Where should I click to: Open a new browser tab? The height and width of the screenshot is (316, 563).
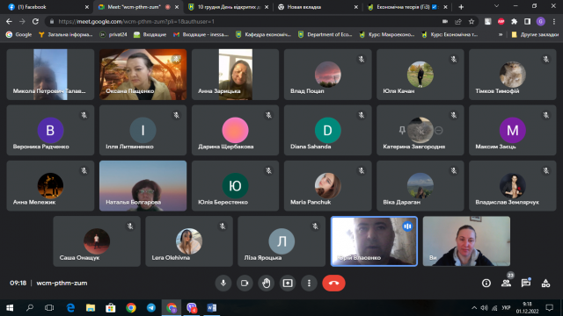(461, 7)
